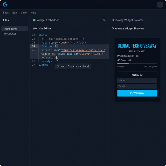Click the '45 Days Left' text
Screen dimensions: 166x166
coord(124,60)
